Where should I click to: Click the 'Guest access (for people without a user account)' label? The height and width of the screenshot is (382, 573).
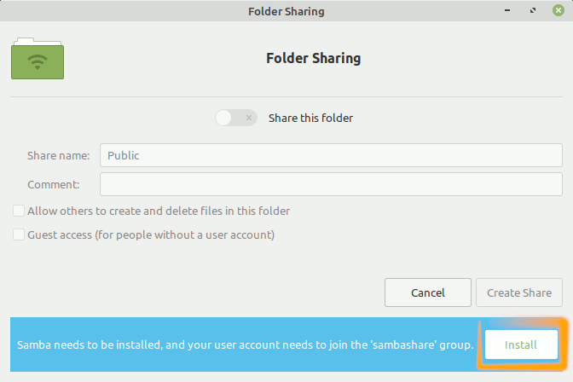[x=151, y=234]
